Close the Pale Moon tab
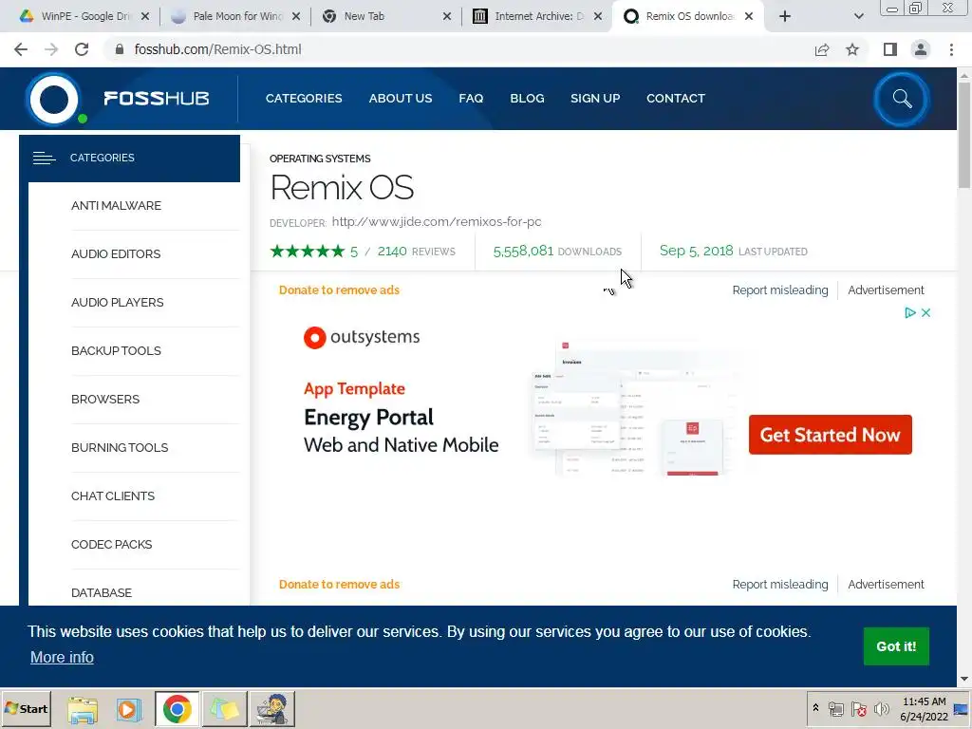972x729 pixels. tap(296, 17)
